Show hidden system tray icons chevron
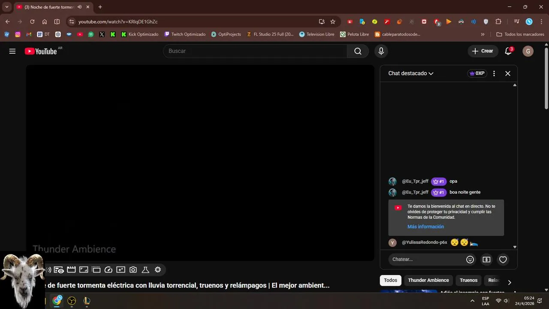 point(472,301)
